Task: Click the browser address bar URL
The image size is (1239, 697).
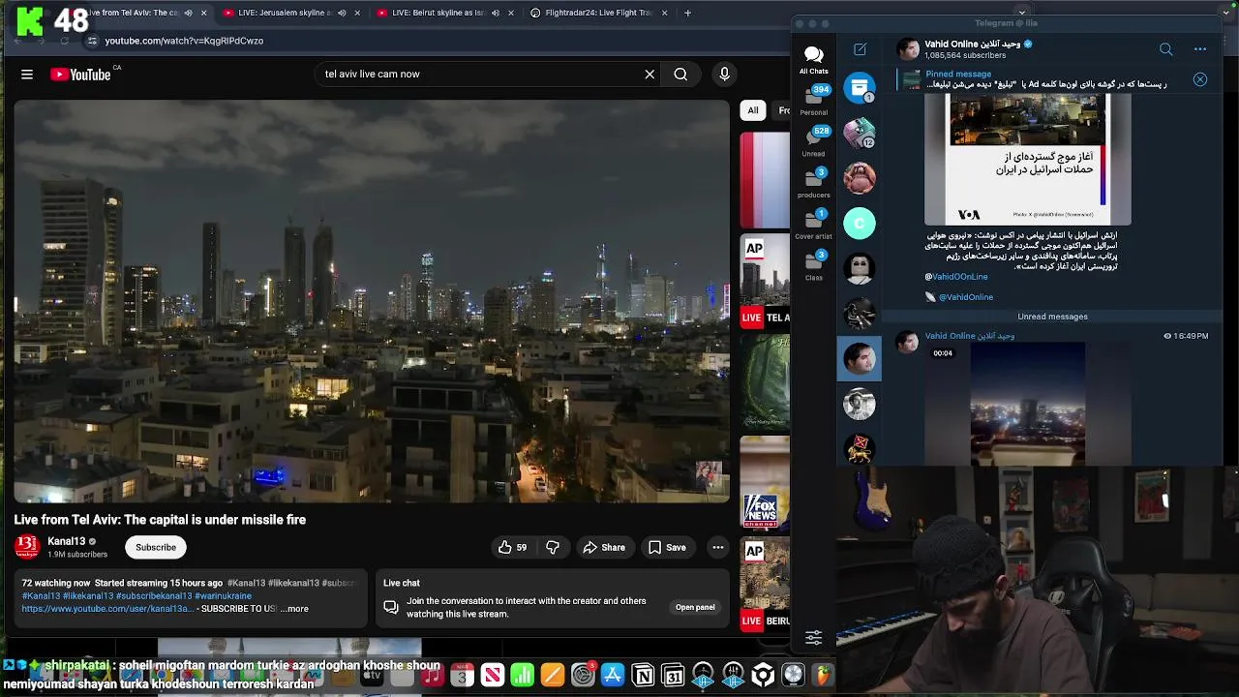Action: point(184,41)
